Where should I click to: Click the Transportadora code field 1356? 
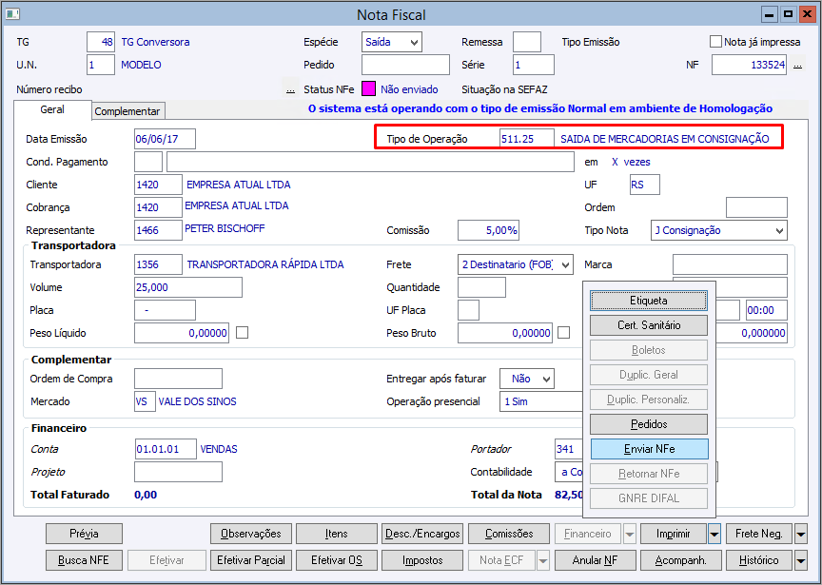[158, 264]
